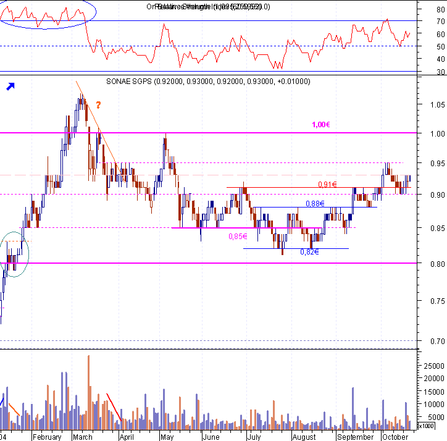Image resolution: width=447 pixels, height=441 pixels.
Task: Select the May label on the time axis
Action: point(167,437)
